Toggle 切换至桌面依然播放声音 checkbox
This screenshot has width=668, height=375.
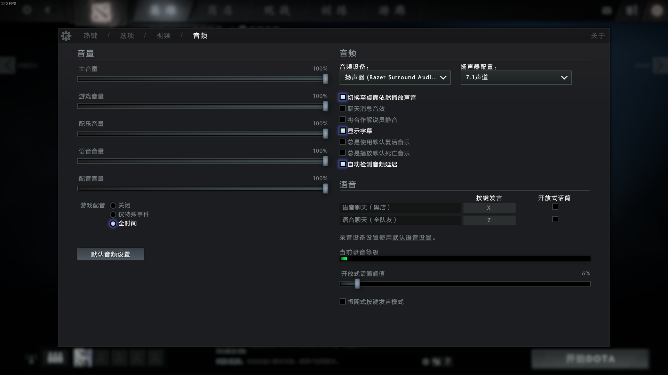343,98
